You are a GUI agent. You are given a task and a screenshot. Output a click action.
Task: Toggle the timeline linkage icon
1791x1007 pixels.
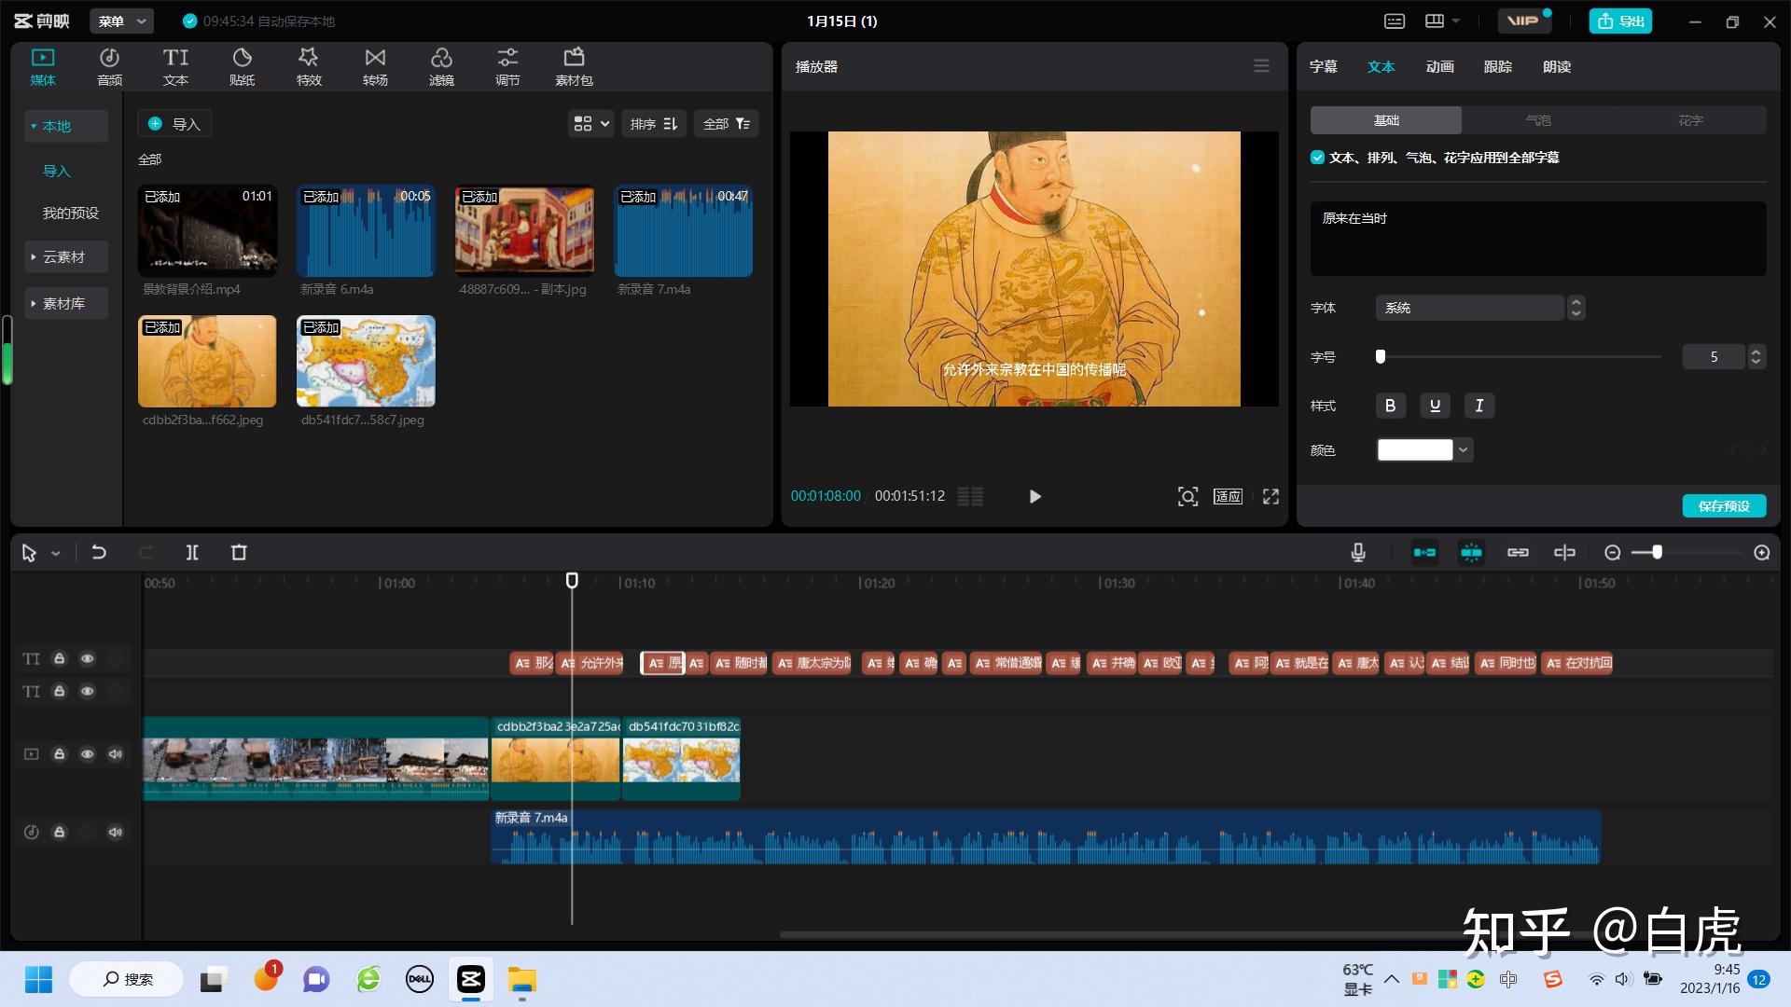tap(1518, 553)
